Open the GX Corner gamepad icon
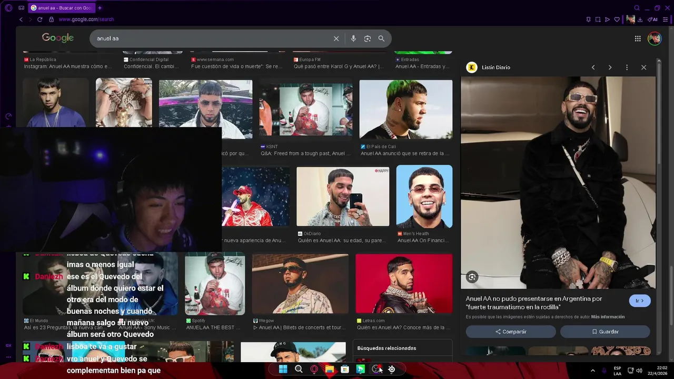Viewport: 674px width, 379px height. coord(21,8)
